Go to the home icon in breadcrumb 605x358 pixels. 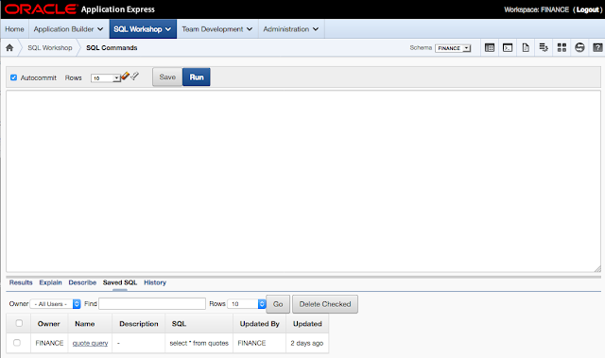click(9, 48)
